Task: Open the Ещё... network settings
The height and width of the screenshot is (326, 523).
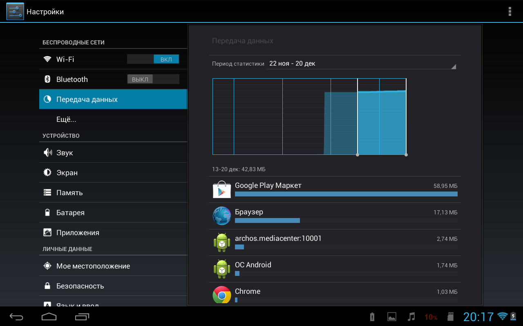Action: click(66, 119)
